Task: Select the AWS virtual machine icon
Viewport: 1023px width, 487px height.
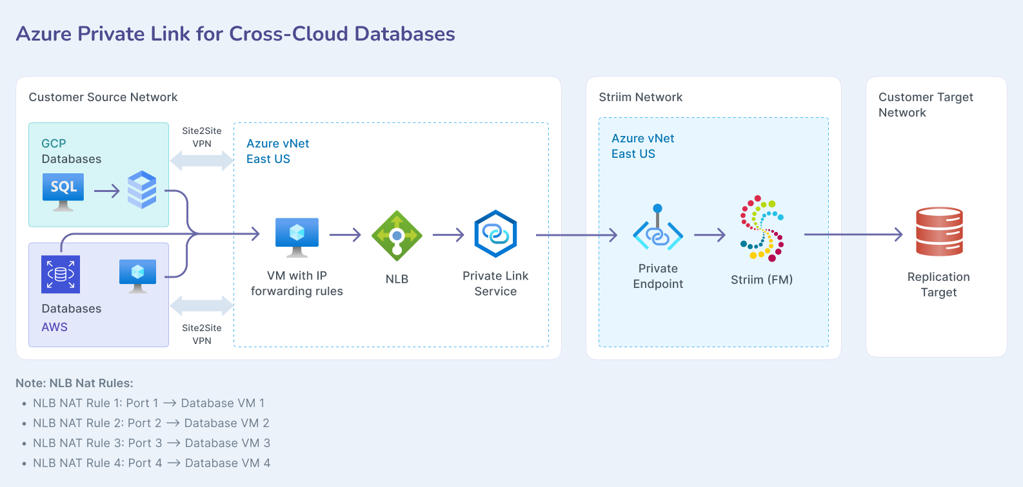Action: (x=137, y=275)
